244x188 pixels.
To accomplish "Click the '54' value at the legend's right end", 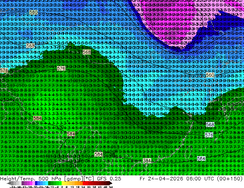I will click(x=111, y=187).
